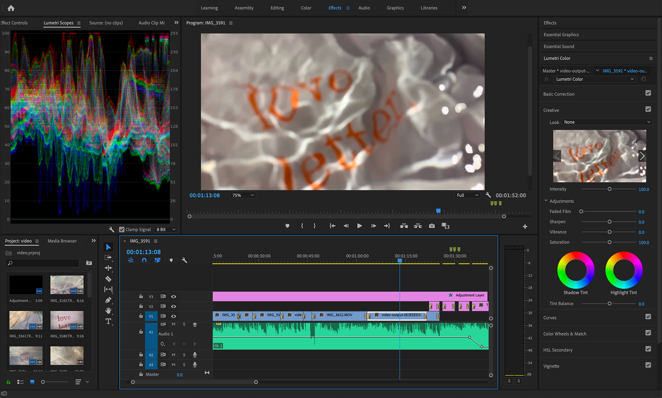Click the Export Frame camera icon
The height and width of the screenshot is (398, 662).
pos(432,226)
